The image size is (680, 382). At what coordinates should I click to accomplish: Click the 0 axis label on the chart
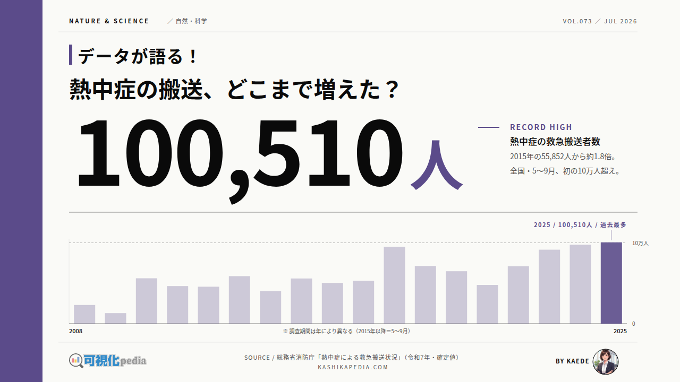[x=633, y=324]
